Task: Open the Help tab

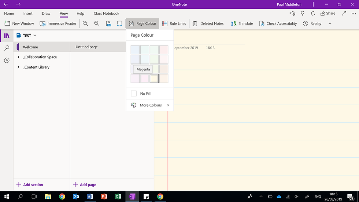Action: pyautogui.click(x=80, y=13)
